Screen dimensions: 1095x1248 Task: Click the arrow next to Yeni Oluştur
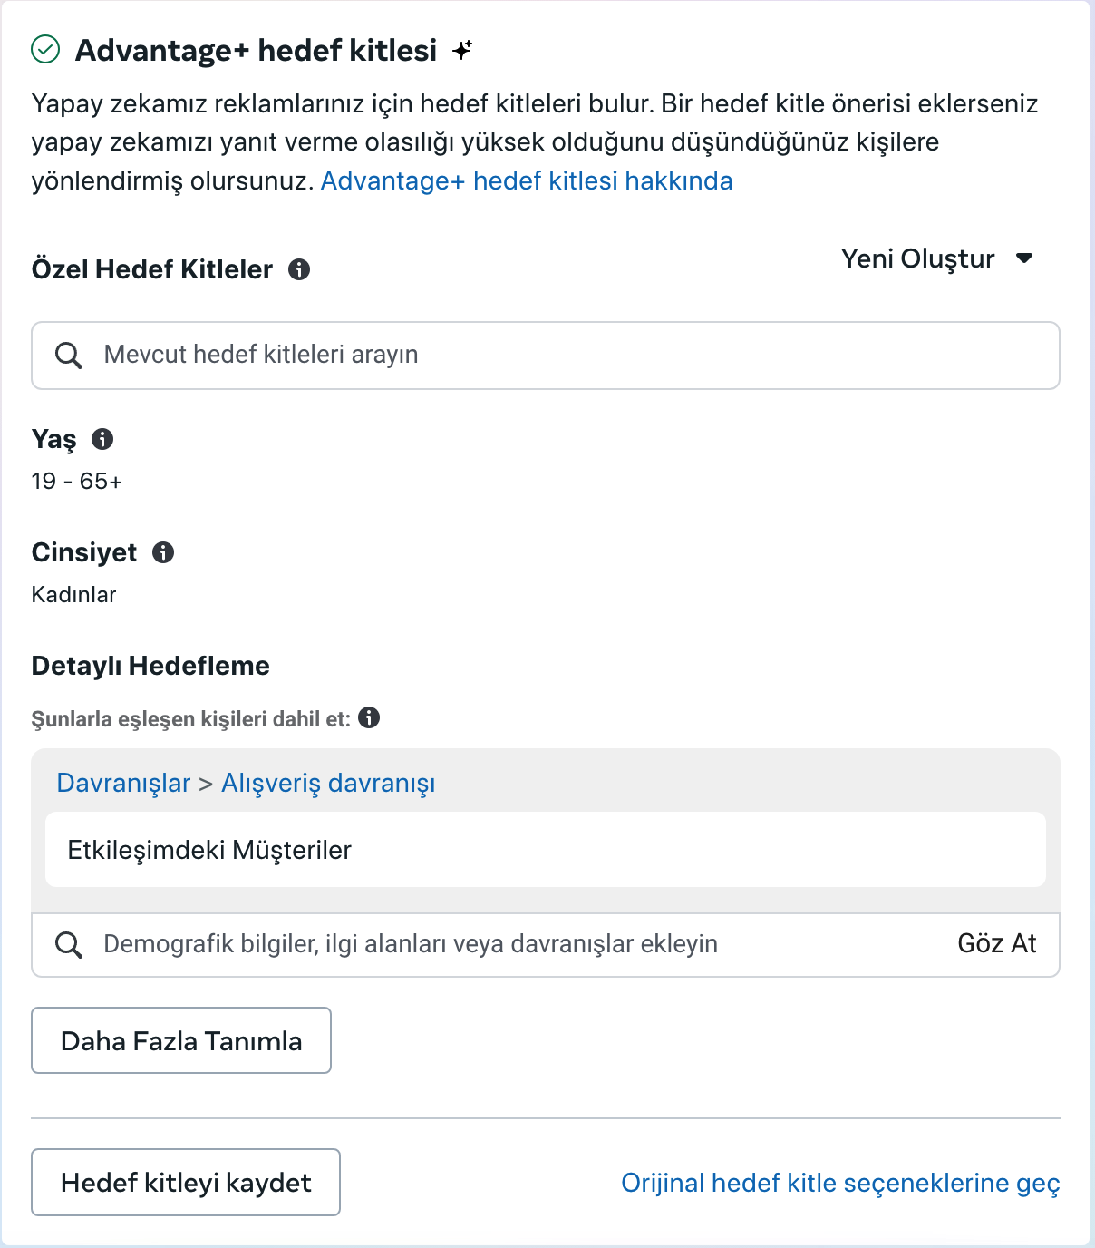click(x=1024, y=258)
